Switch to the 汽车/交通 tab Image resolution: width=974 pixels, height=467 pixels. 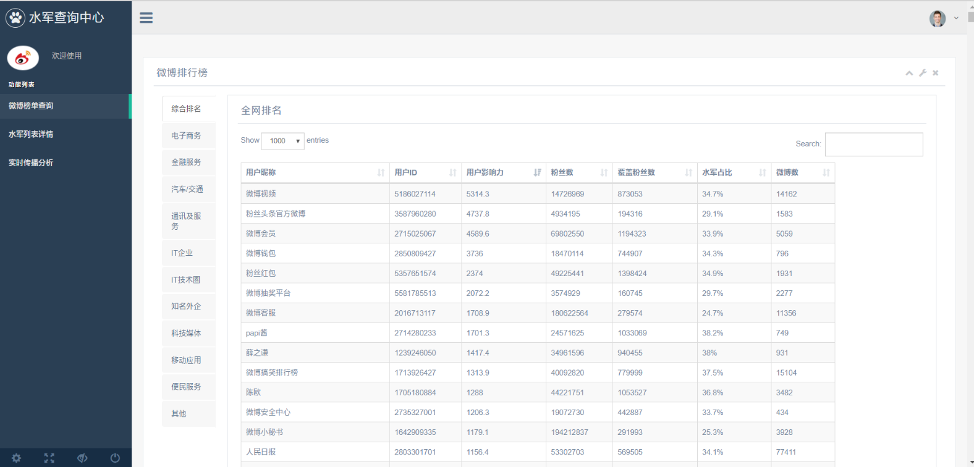click(x=188, y=189)
